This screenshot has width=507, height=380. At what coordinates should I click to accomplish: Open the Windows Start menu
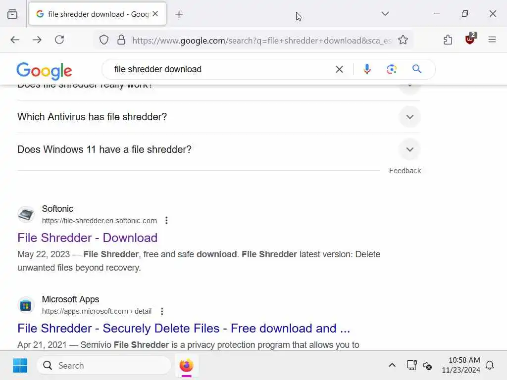click(x=20, y=366)
